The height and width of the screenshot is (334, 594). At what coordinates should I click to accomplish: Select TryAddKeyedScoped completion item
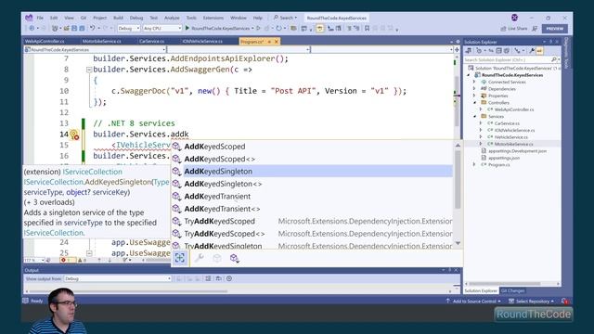(312, 221)
